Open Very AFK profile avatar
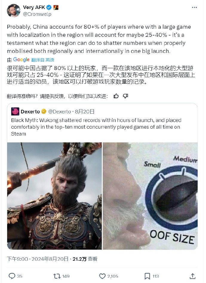The height and width of the screenshot is (283, 206). pos(13,10)
